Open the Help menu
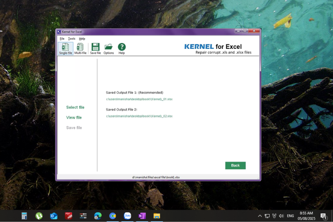Screen dimensions: 333x222 (82, 39)
